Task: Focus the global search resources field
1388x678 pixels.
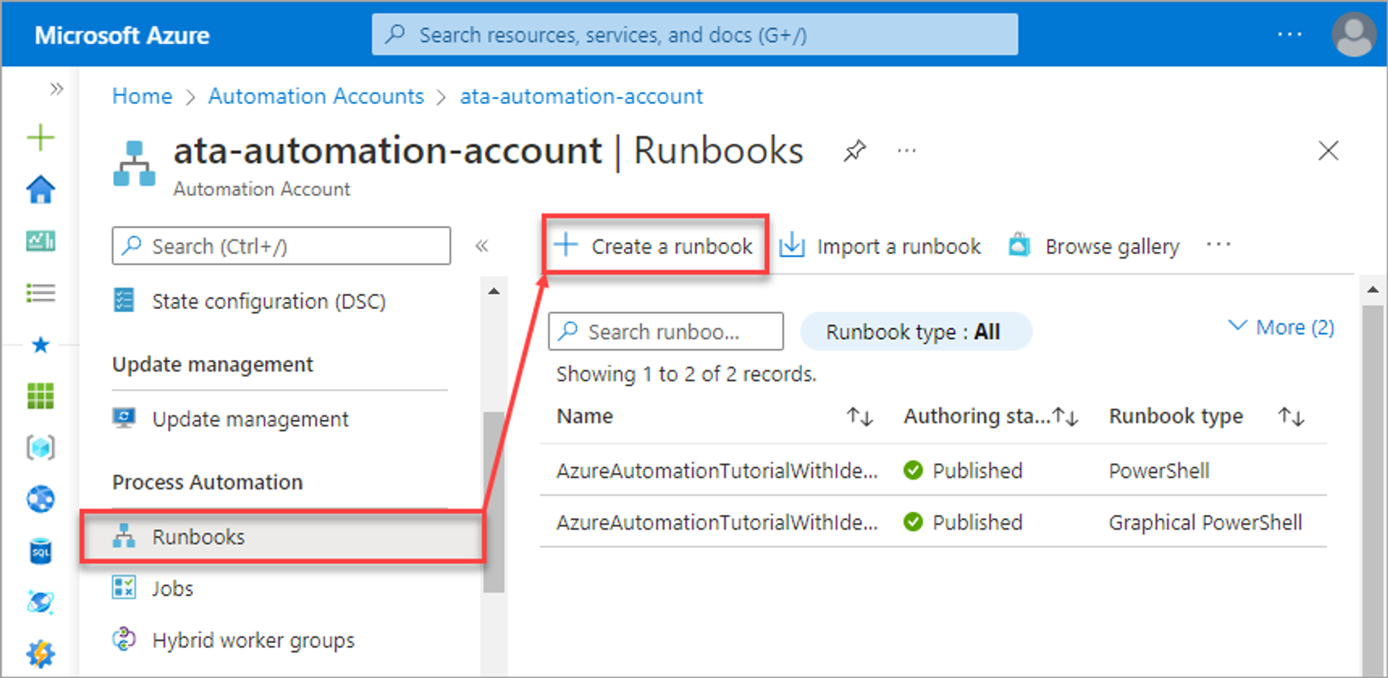Action: (695, 35)
